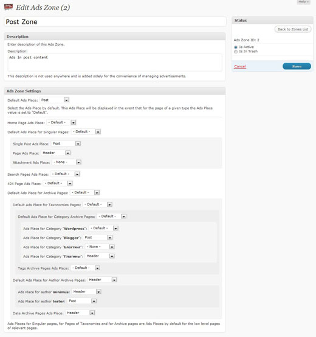
Task: Open dropdown for author minimus Ads Place
Action: pyautogui.click(x=86, y=291)
